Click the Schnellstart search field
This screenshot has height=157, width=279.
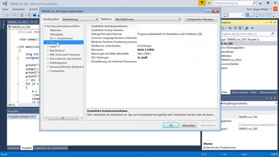tap(232, 3)
